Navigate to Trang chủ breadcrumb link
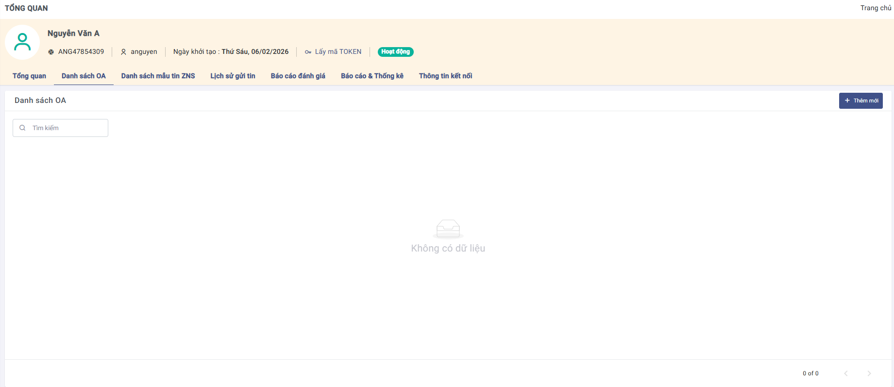This screenshot has width=894, height=387. point(876,8)
